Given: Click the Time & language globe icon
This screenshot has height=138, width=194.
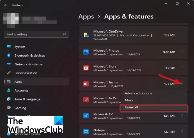Looking at the screenshot, I should (x=9, y=99).
